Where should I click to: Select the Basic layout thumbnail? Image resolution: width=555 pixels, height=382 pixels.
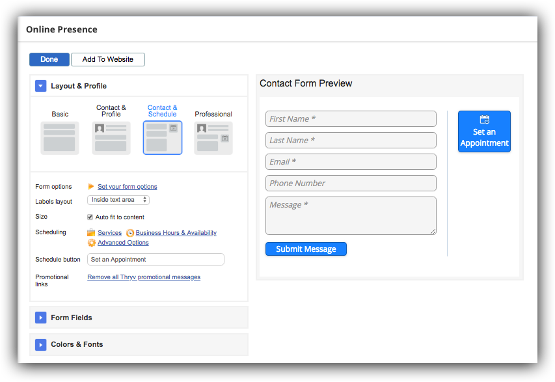point(59,139)
